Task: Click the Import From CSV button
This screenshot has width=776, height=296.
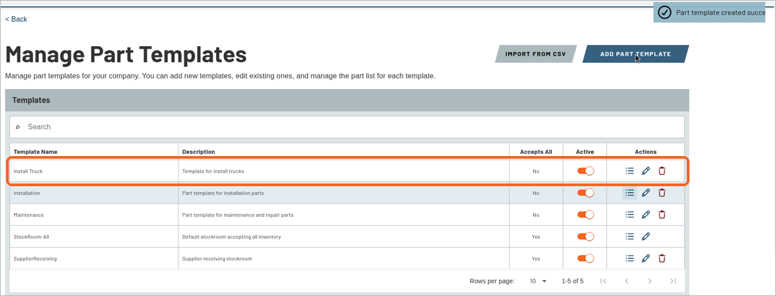Action: point(535,54)
